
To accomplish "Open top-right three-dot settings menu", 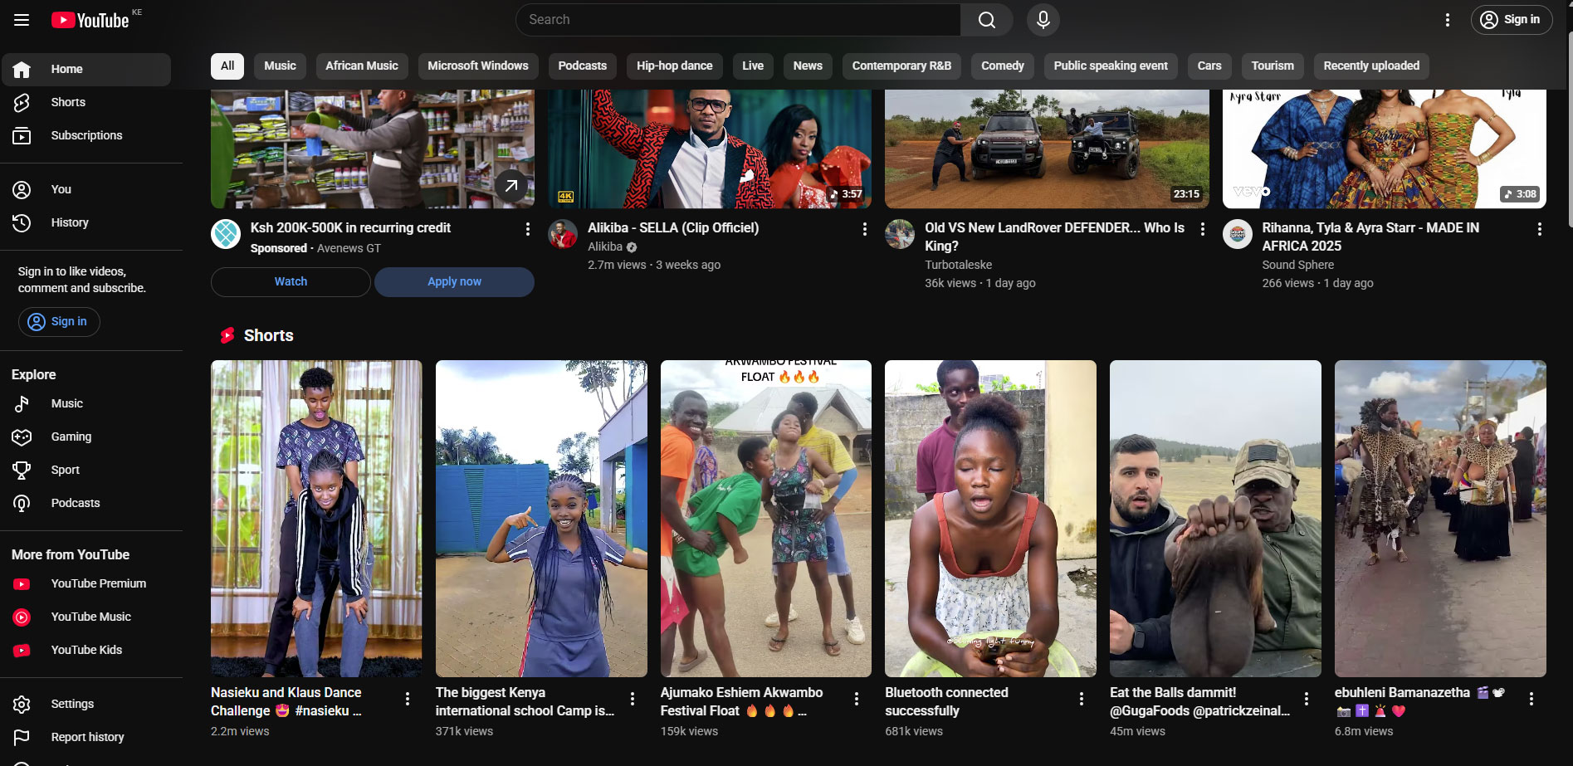I will [x=1447, y=20].
